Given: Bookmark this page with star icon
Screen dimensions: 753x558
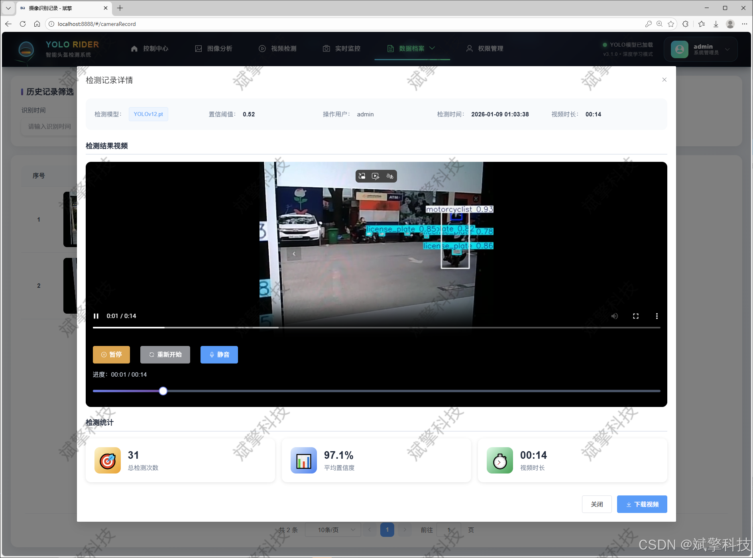Looking at the screenshot, I should click(x=671, y=24).
